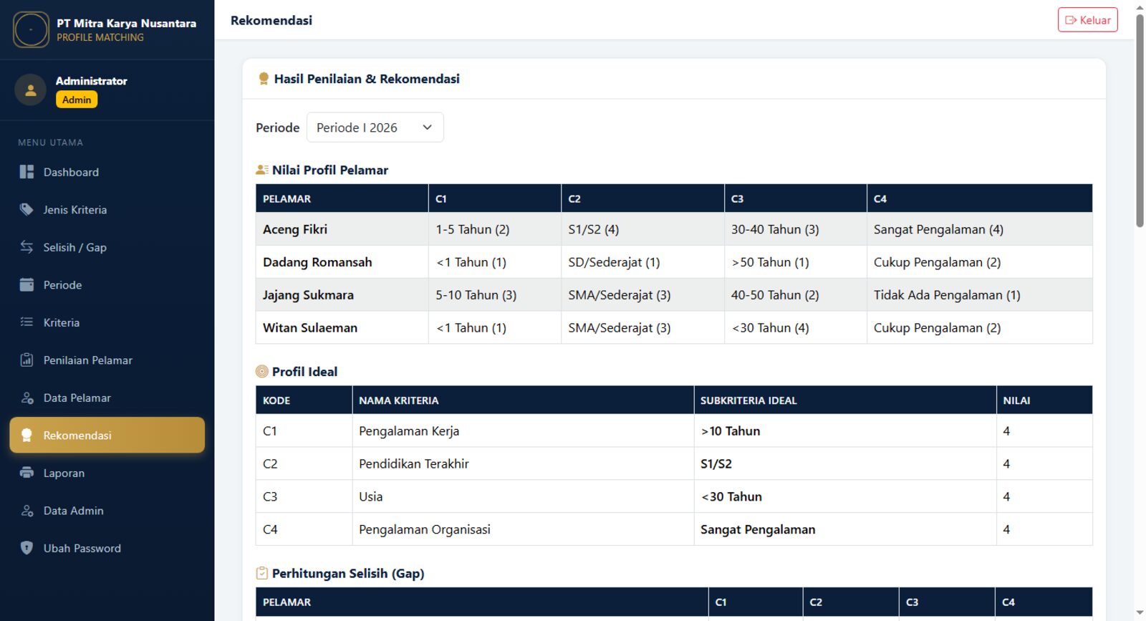The height and width of the screenshot is (621, 1146).
Task: Go to Jenis Kriteria page
Action: [x=107, y=209]
